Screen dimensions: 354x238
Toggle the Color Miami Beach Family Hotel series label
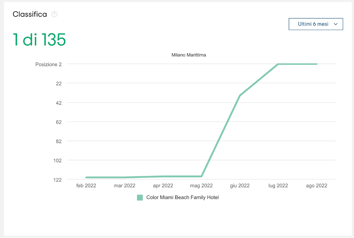[x=182, y=197]
